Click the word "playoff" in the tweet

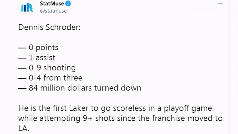pos(176,109)
